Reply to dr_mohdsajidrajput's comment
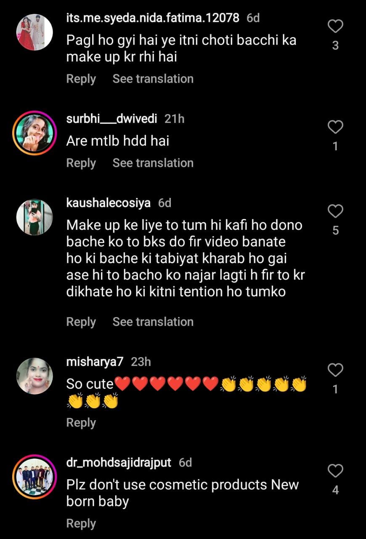Viewport: 366px width, 539px height. point(81,523)
